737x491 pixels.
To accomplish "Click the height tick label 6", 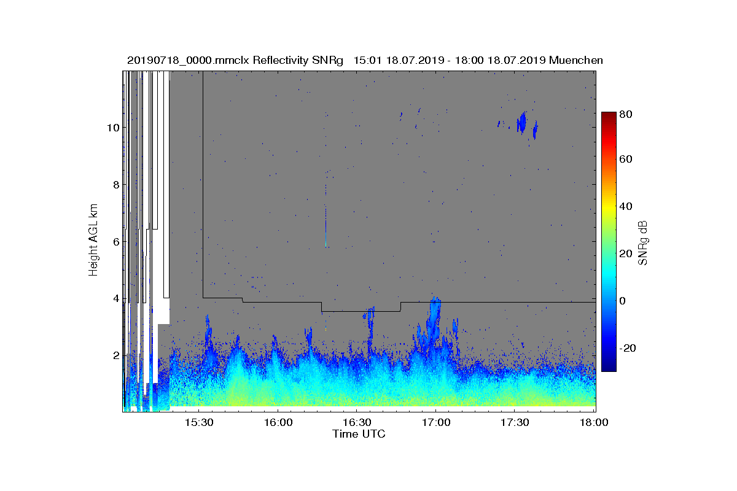I will coord(115,242).
